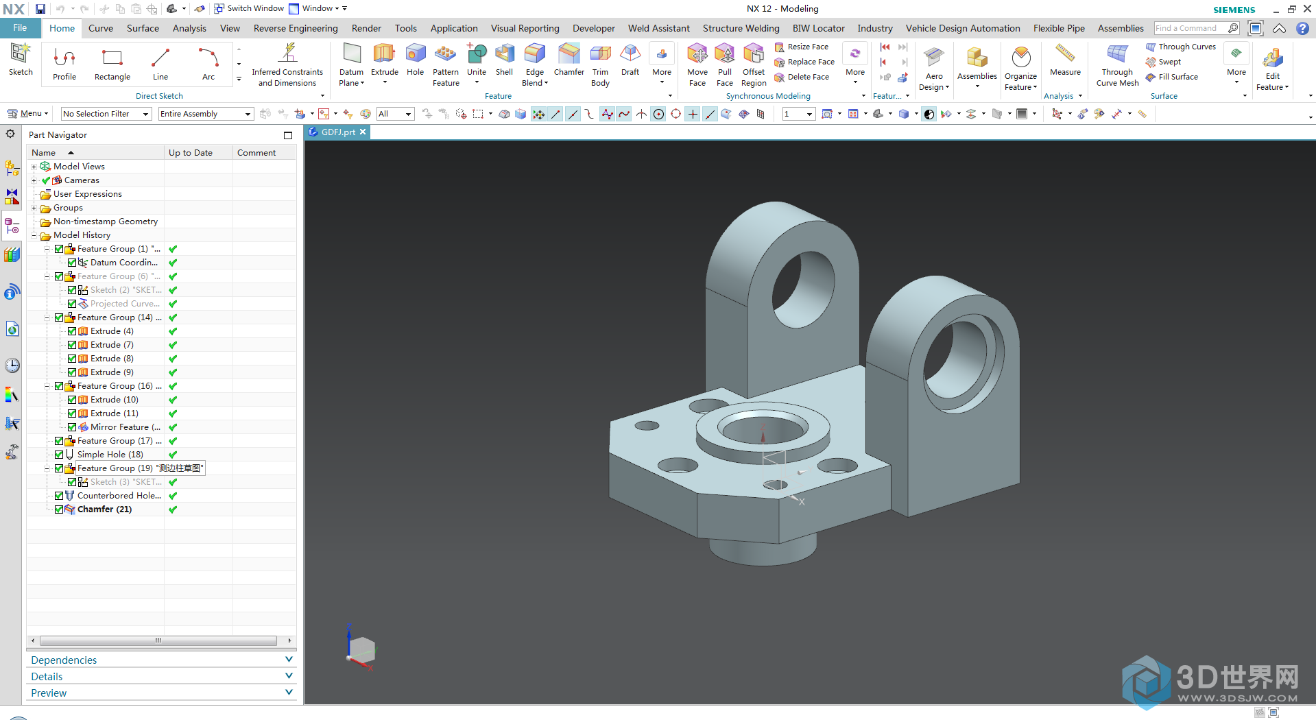This screenshot has width=1316, height=720.
Task: Start Through Curve Mesh surface
Action: click(x=1117, y=64)
